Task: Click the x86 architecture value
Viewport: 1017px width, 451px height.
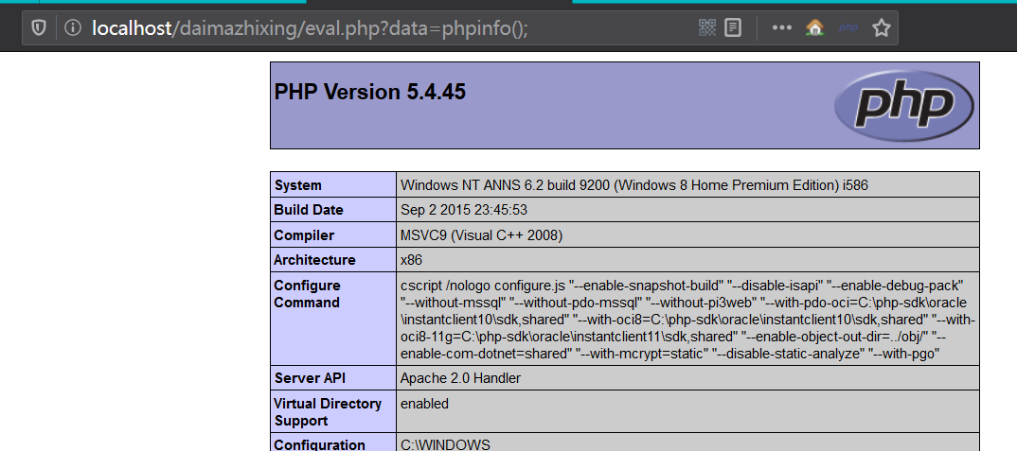Action: click(x=412, y=260)
